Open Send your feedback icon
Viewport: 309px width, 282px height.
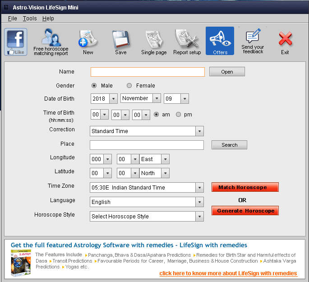pyautogui.click(x=253, y=42)
